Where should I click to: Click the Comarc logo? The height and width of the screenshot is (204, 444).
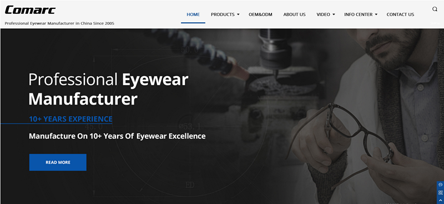click(x=30, y=10)
